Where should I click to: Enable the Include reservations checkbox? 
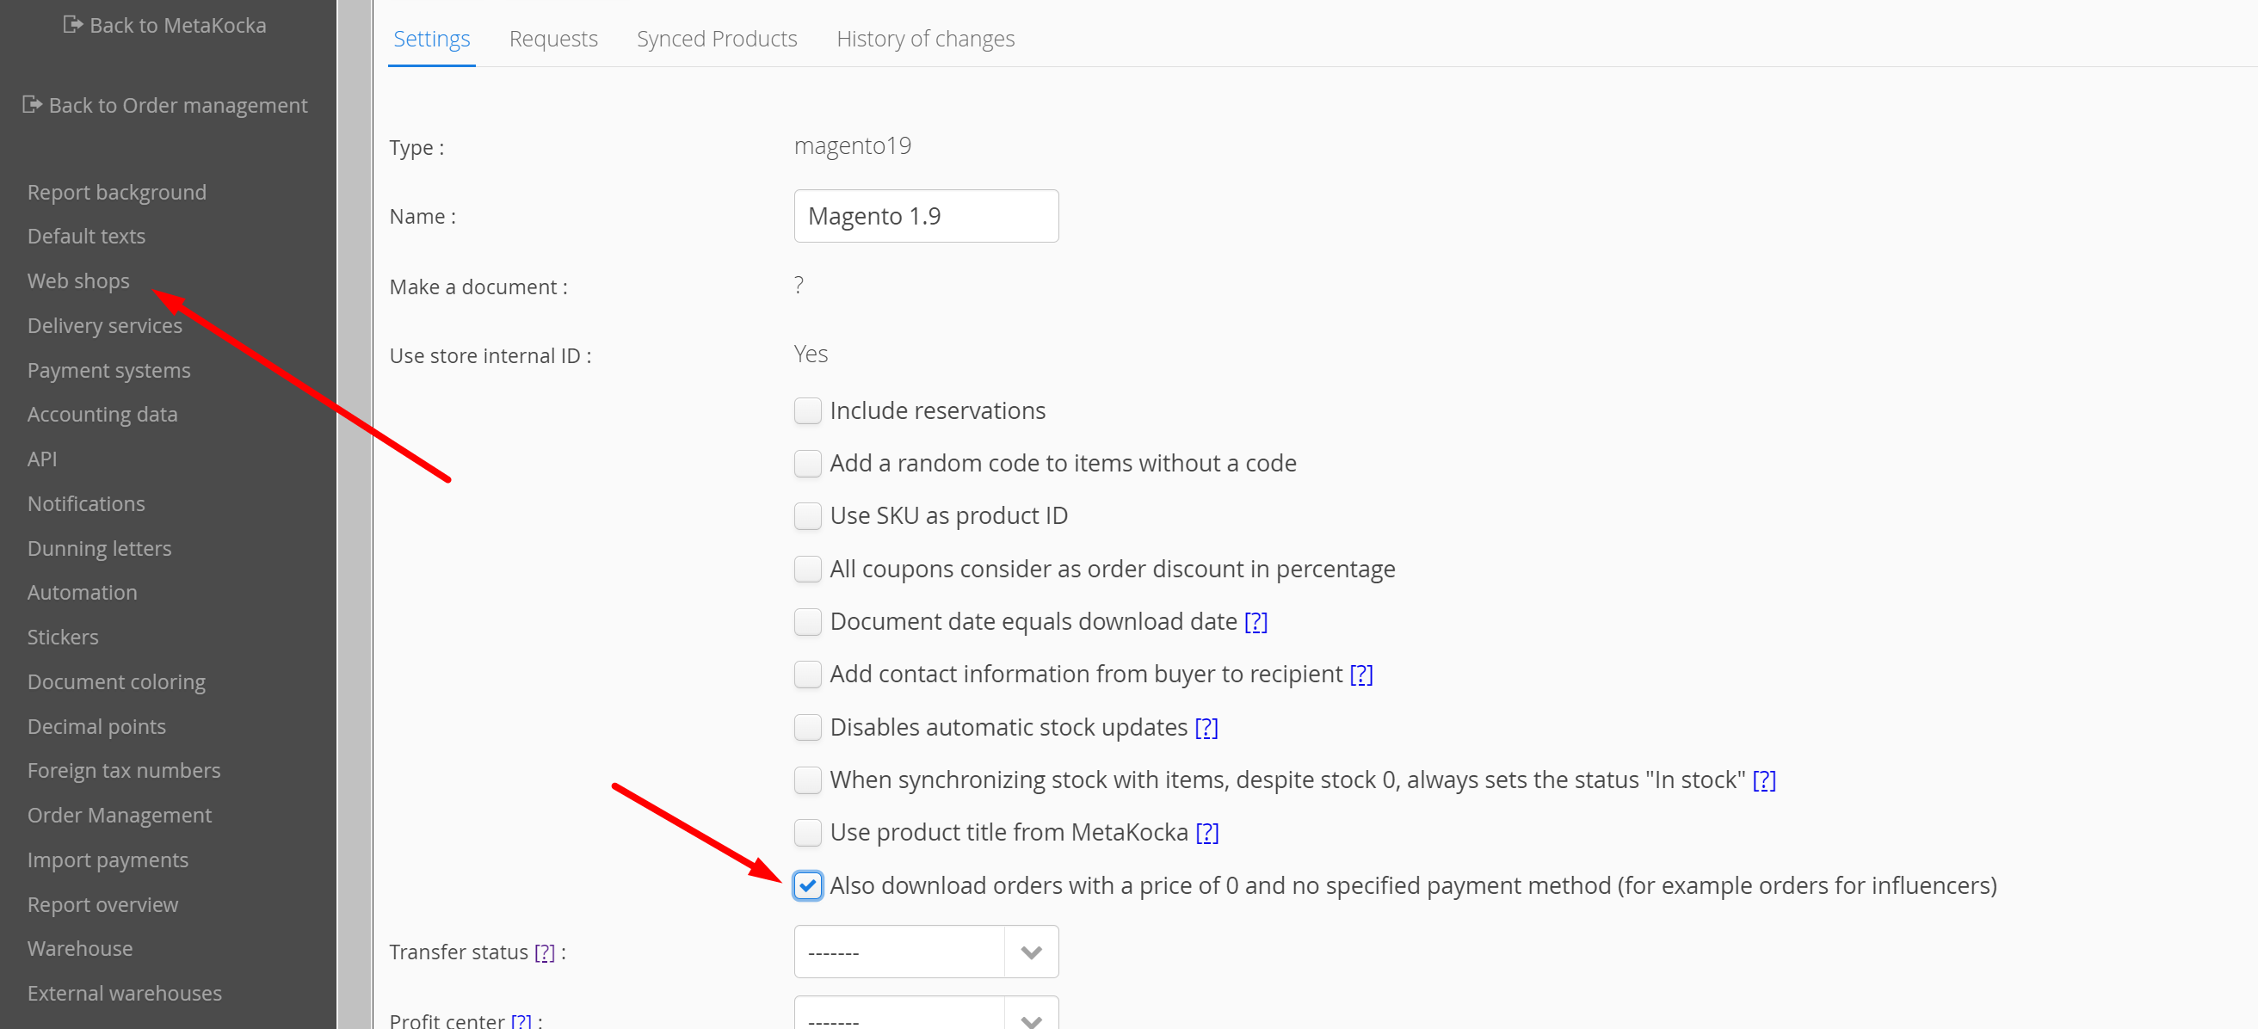pos(807,410)
